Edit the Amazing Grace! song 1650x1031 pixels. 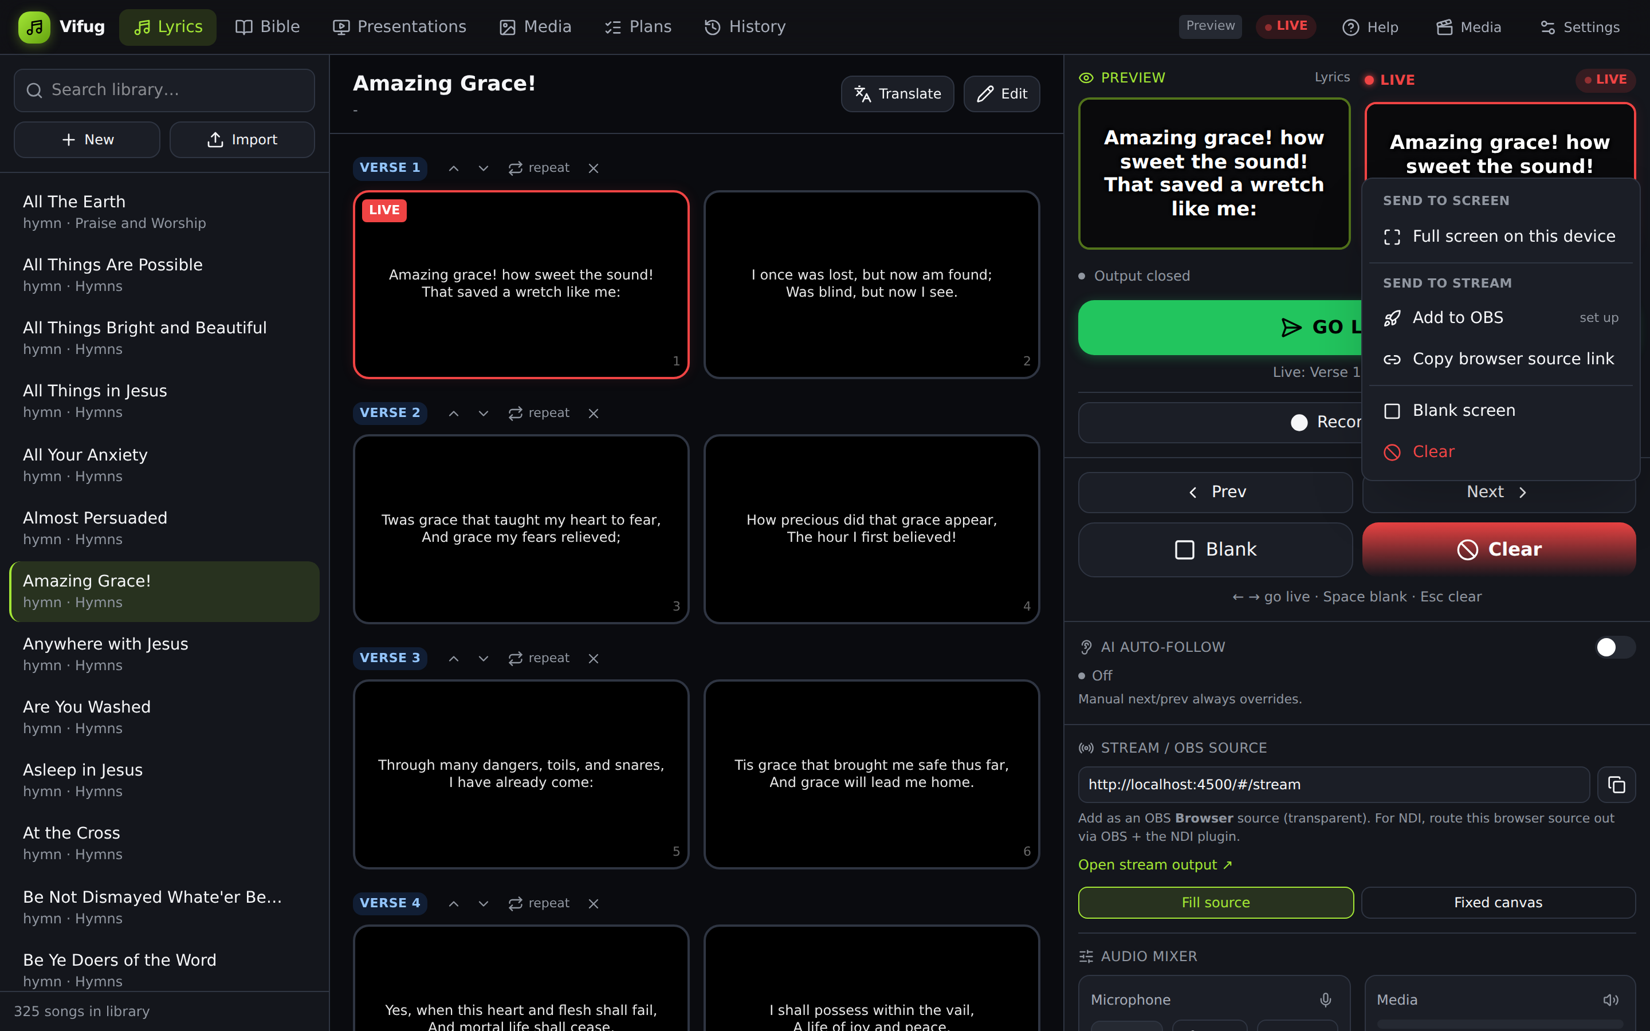(x=1001, y=94)
